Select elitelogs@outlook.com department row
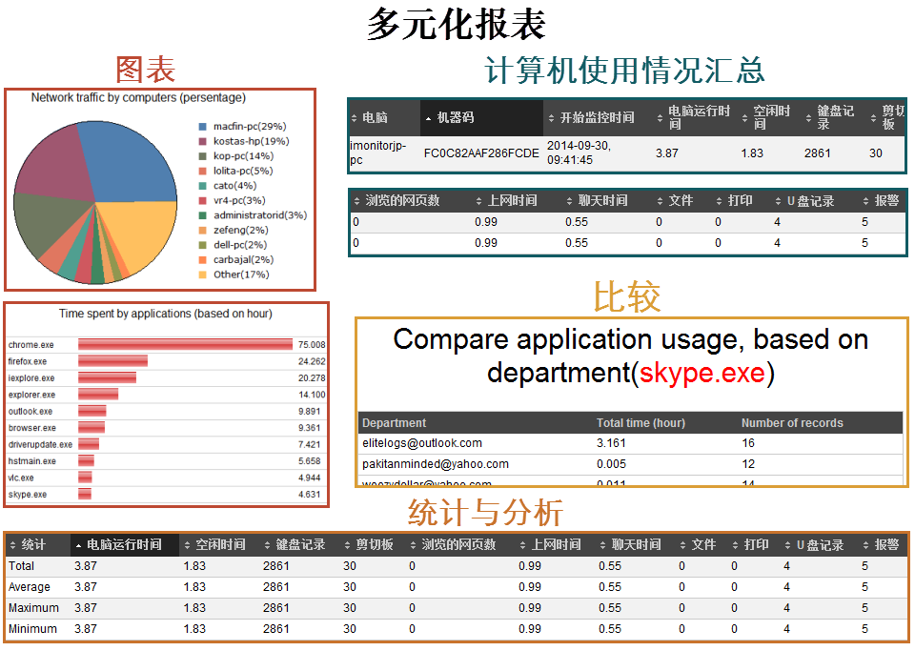The width and height of the screenshot is (915, 651). [422, 443]
